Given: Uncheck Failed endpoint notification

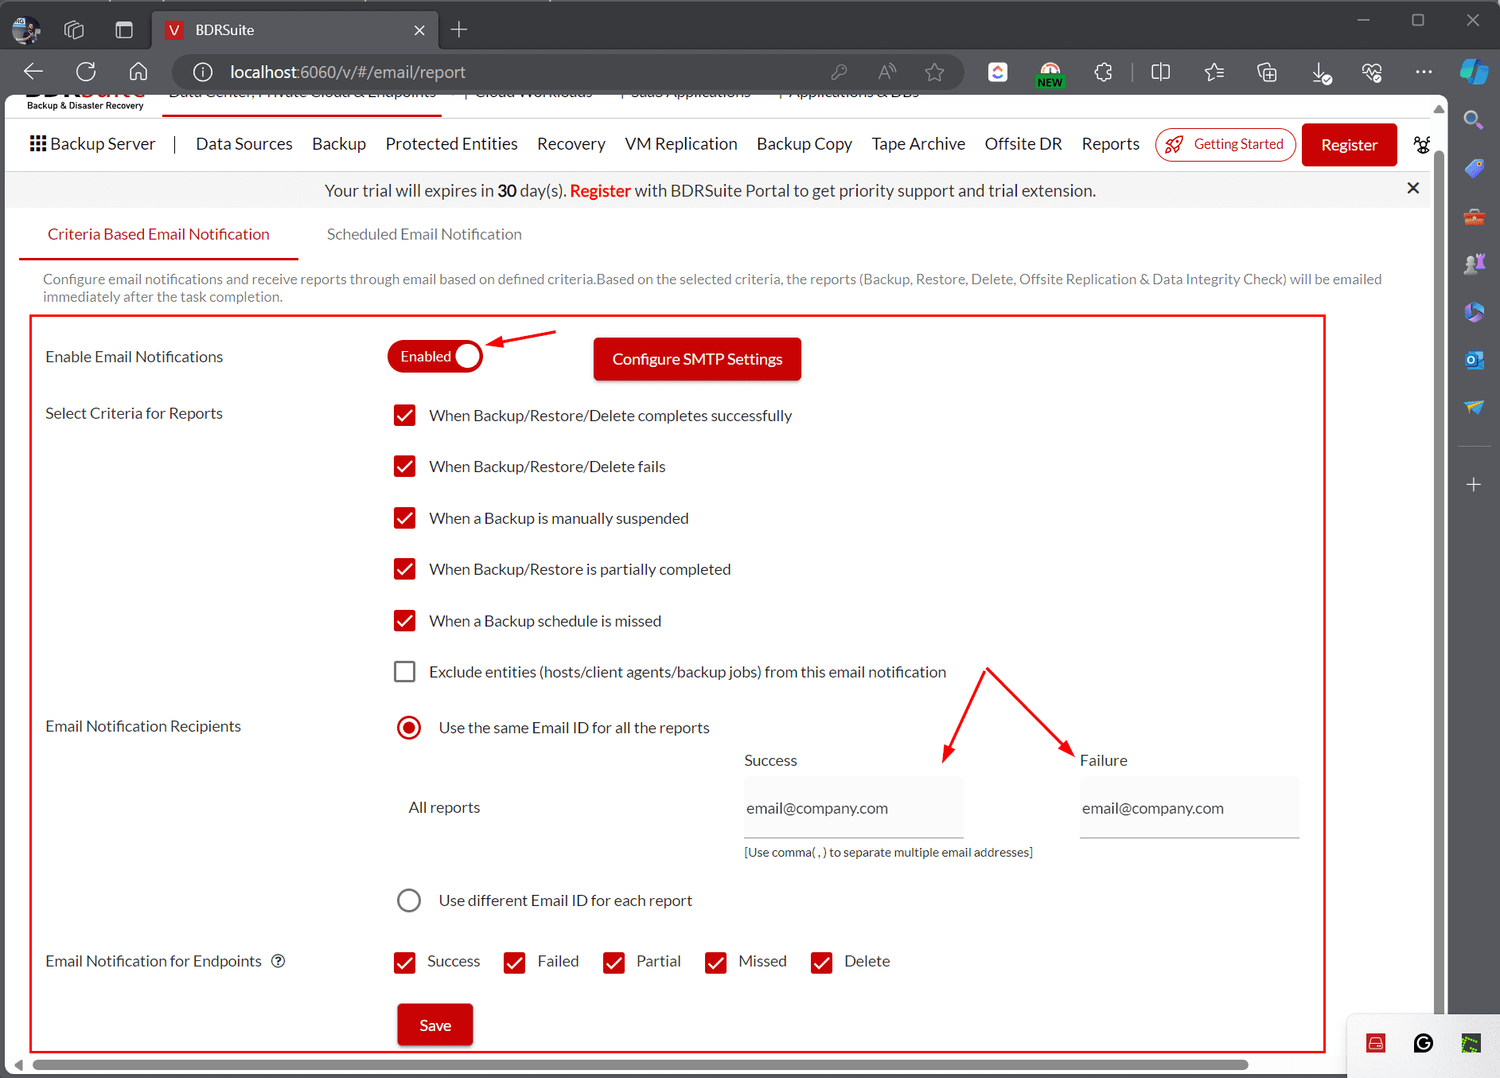Looking at the screenshot, I should pyautogui.click(x=514, y=963).
